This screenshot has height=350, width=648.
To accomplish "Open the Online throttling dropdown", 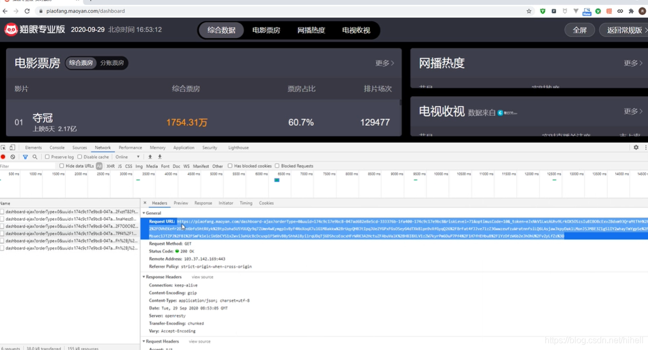I will [x=128, y=157].
